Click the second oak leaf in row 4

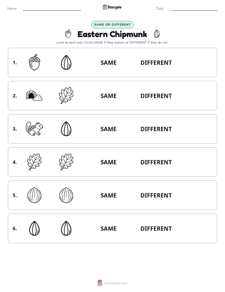tap(66, 162)
